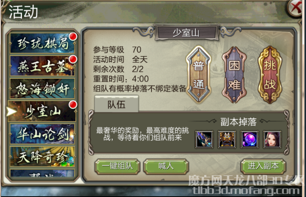
Task: Click the purple orb drop icon
Action: [250, 139]
